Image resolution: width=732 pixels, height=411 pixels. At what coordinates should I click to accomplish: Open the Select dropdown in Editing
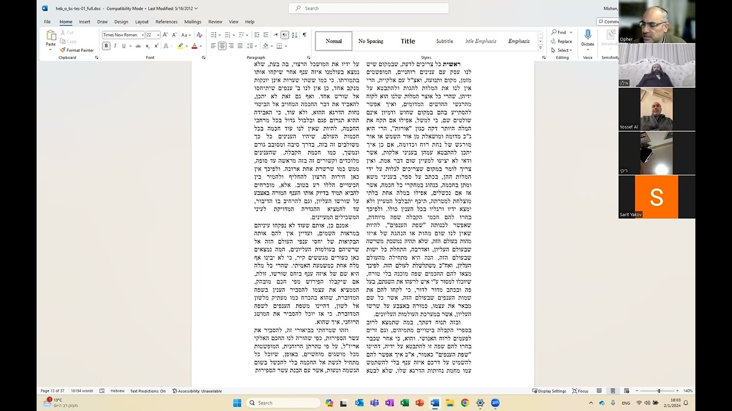click(563, 50)
